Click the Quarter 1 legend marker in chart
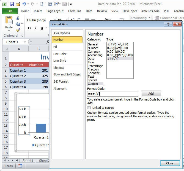 pyautogui.click(x=34, y=145)
